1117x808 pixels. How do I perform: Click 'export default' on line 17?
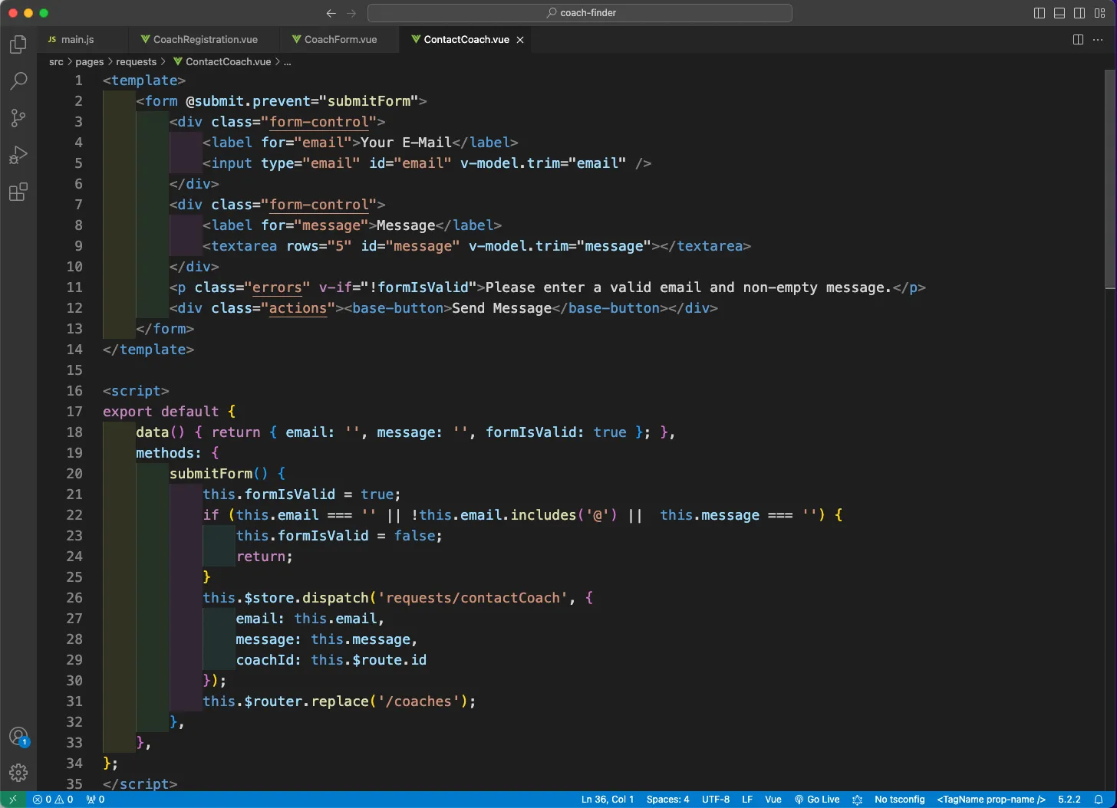pyautogui.click(x=161, y=412)
